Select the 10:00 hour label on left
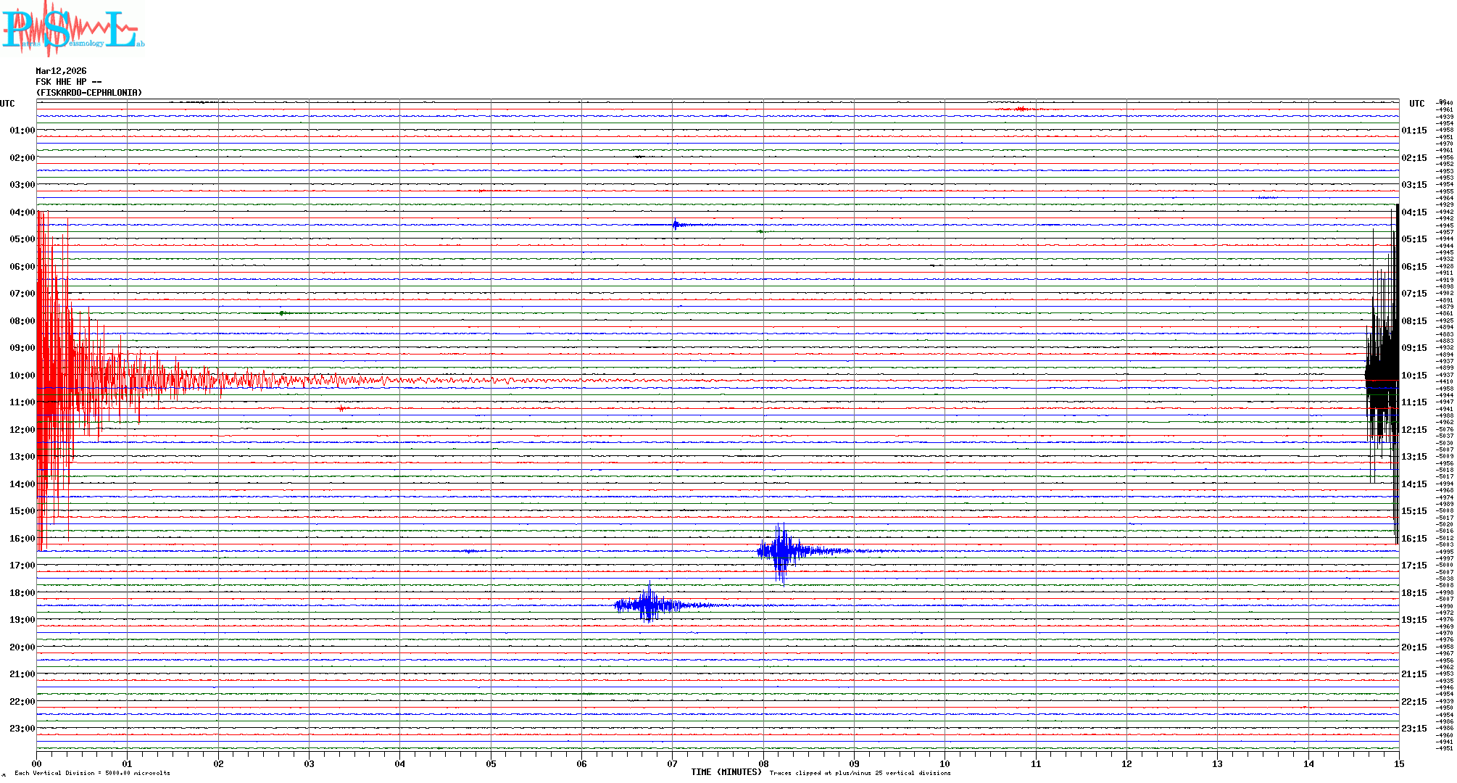Viewport: 1457px width, 783px height. pos(22,376)
